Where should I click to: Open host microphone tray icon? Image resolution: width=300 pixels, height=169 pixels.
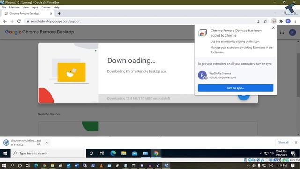click(259, 166)
